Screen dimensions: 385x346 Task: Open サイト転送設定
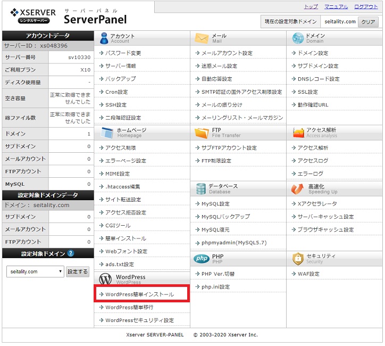pyautogui.click(x=123, y=200)
